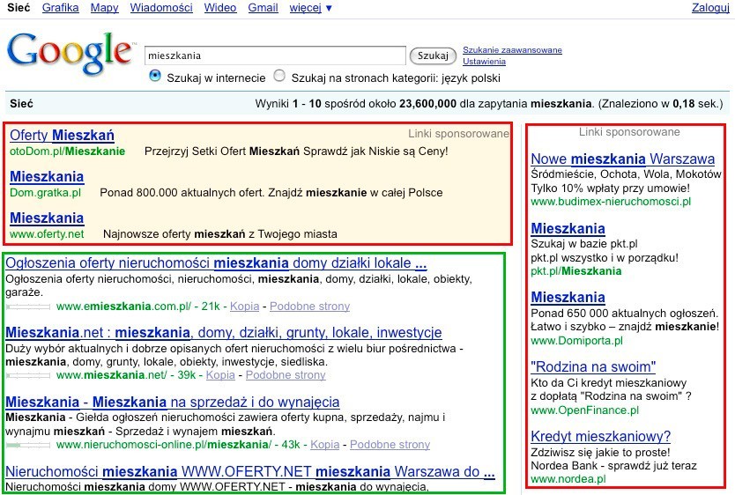Viewport: 735px width, 495px height.
Task: Click PageRank bar beside www.emieszkania.com.pl
Action: click(27, 307)
